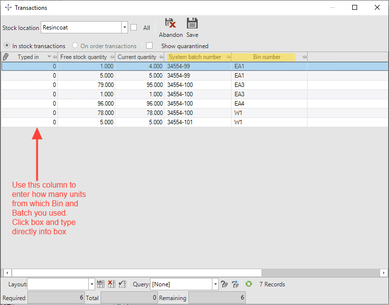Click the paperclip attachment column header

pos(5,57)
